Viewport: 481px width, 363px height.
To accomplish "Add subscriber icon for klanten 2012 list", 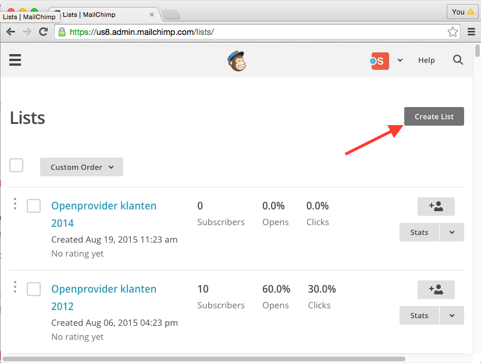I will (x=436, y=289).
